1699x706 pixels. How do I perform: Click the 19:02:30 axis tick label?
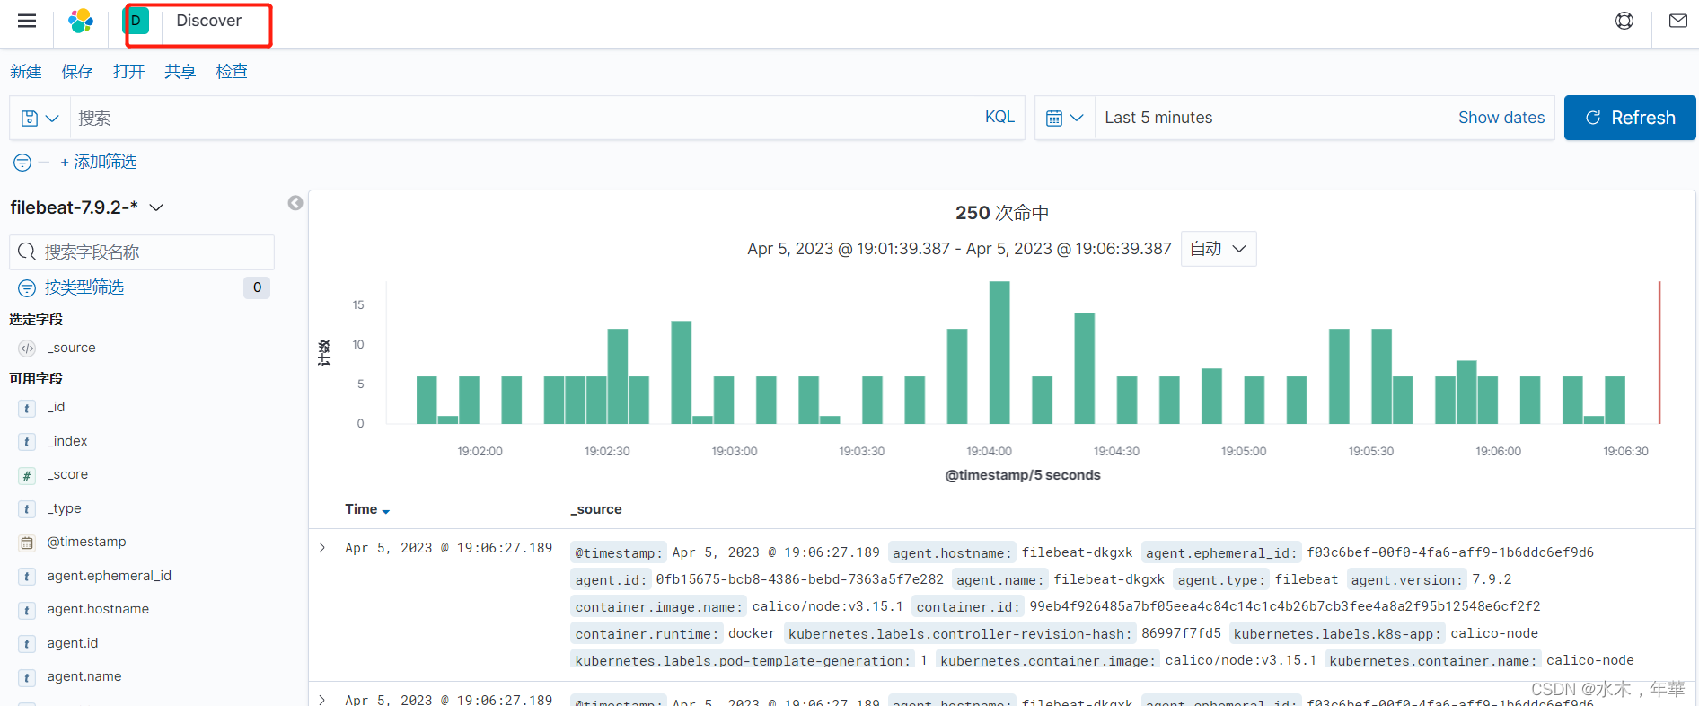(607, 452)
